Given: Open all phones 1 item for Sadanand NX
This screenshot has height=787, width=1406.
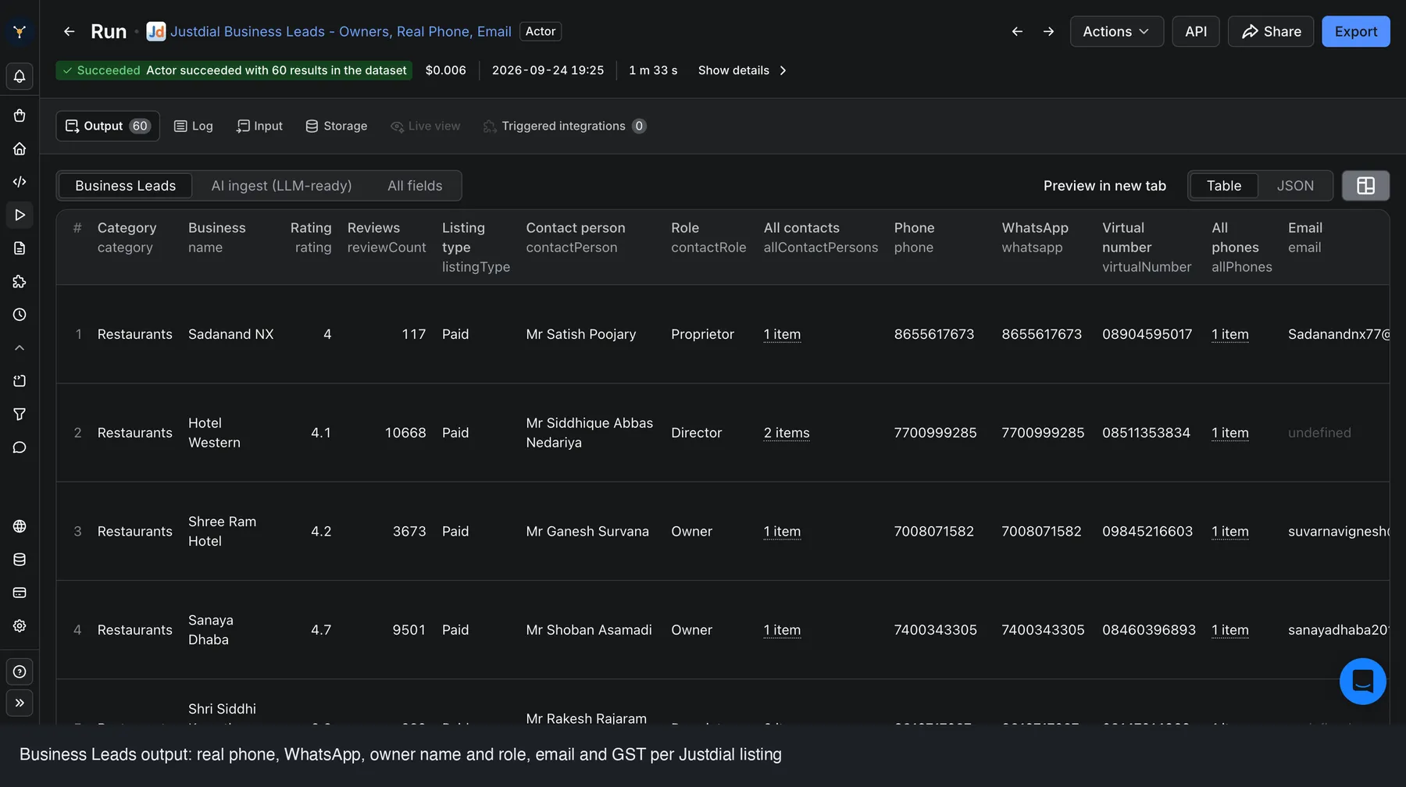Looking at the screenshot, I should pos(1230,334).
